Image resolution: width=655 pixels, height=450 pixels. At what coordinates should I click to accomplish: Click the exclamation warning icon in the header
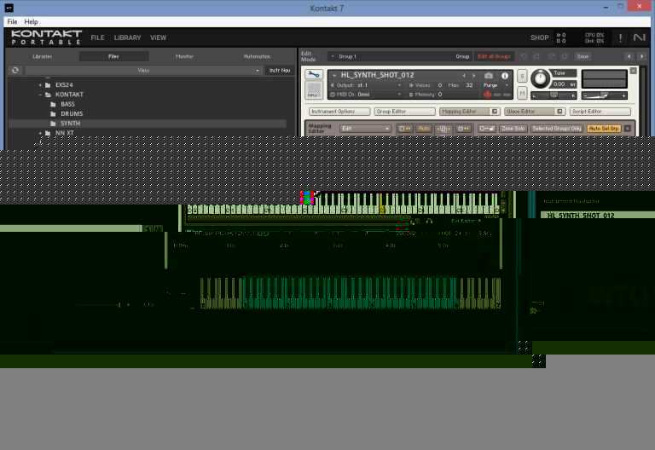click(620, 37)
